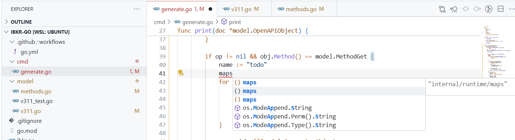This screenshot has height=140, width=515.
Task: Click the file icon beside go.mod
Action: click(12, 131)
